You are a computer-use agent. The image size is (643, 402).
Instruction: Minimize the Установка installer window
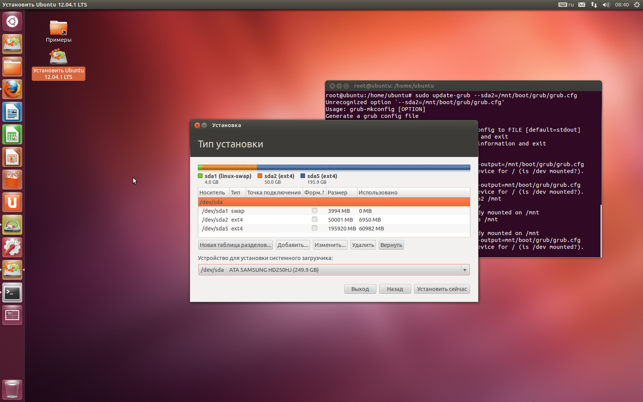[204, 125]
